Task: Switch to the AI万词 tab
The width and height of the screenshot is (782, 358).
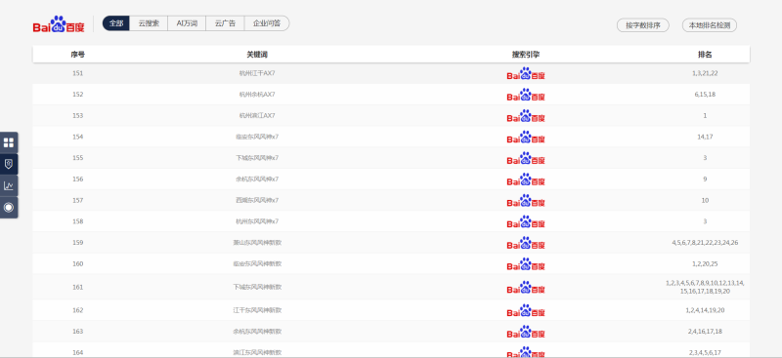Action: click(x=187, y=23)
